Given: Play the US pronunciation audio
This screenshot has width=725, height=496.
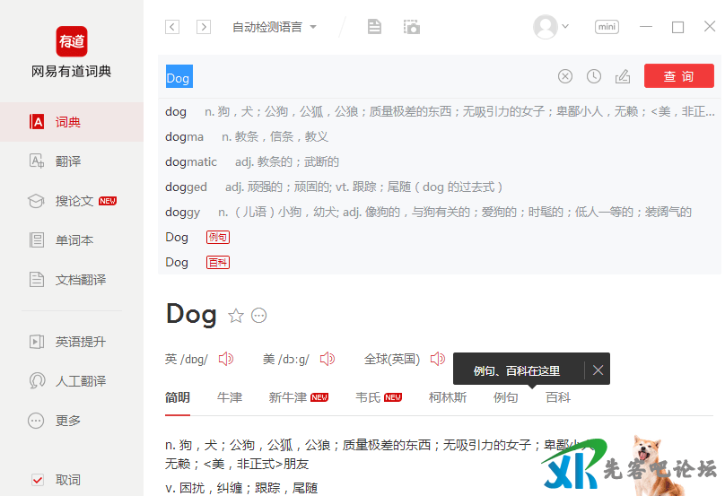Looking at the screenshot, I should (328, 359).
